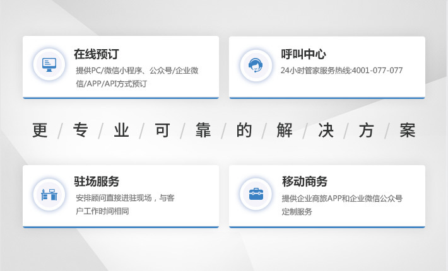Click the desk icon for 驻场服务
Image resolution: width=448 pixels, height=271 pixels.
(49, 195)
